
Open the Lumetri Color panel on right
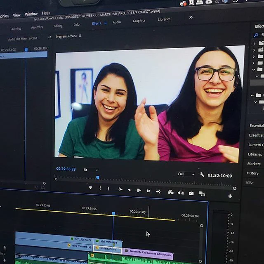click(256, 145)
